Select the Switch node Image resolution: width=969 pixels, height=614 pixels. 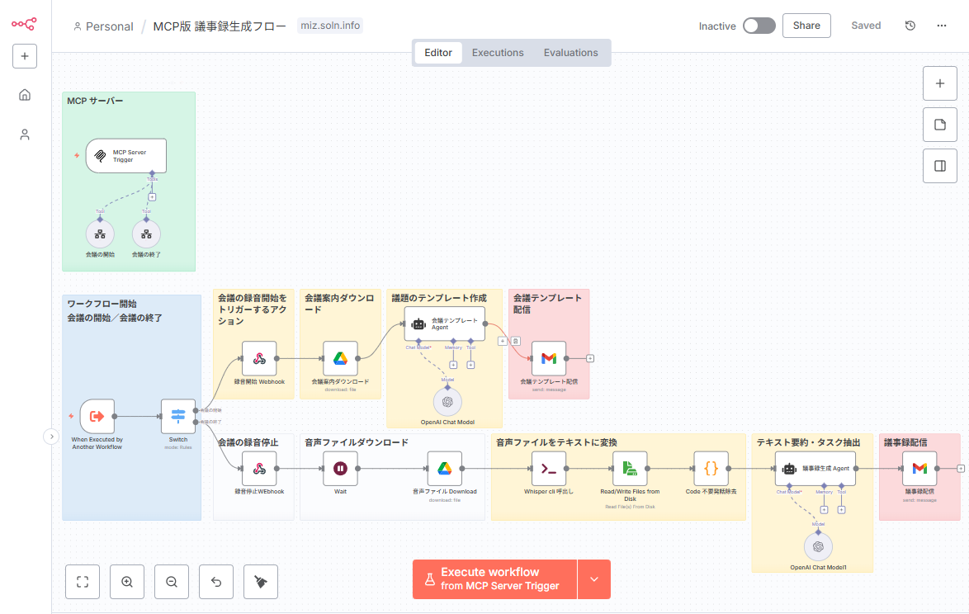(x=177, y=416)
